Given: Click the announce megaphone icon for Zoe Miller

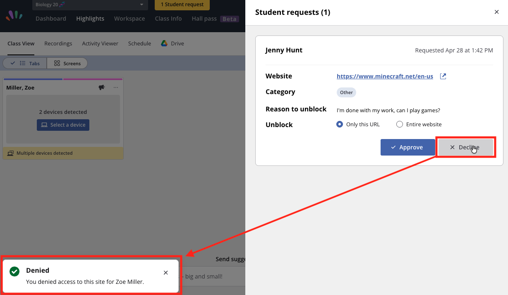Looking at the screenshot, I should click(x=102, y=87).
